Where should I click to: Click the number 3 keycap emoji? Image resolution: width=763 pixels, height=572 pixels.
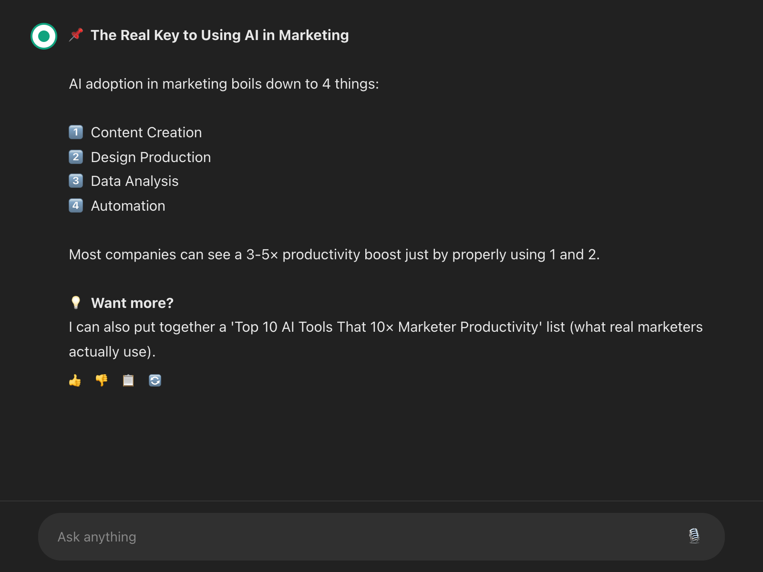76,181
